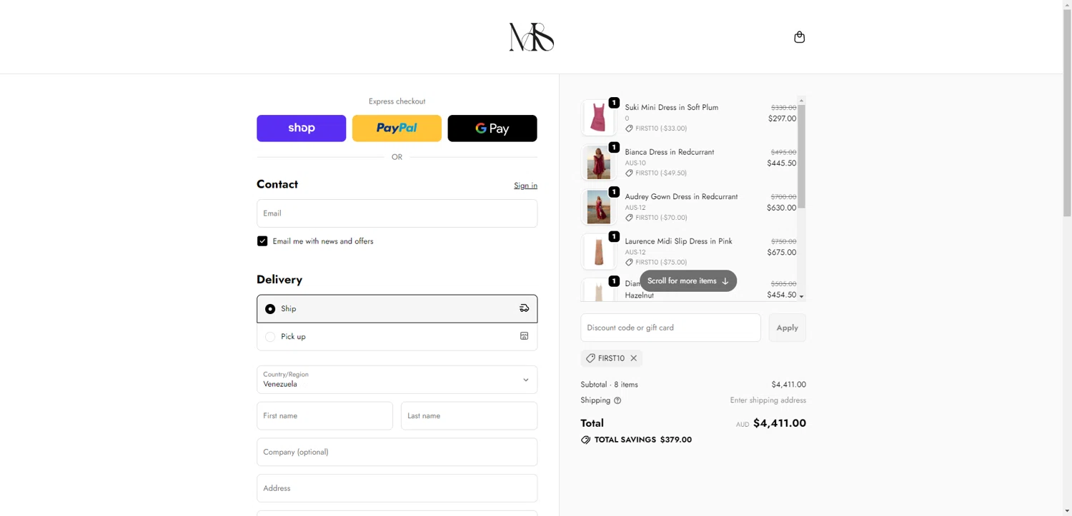
Task: Pay with PayPal express button
Action: coord(397,128)
